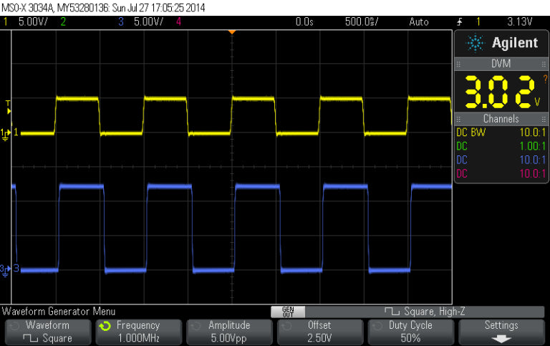Screen dimensions: 550x346
Task: Click the GEN OUT indicator
Action: (x=288, y=312)
